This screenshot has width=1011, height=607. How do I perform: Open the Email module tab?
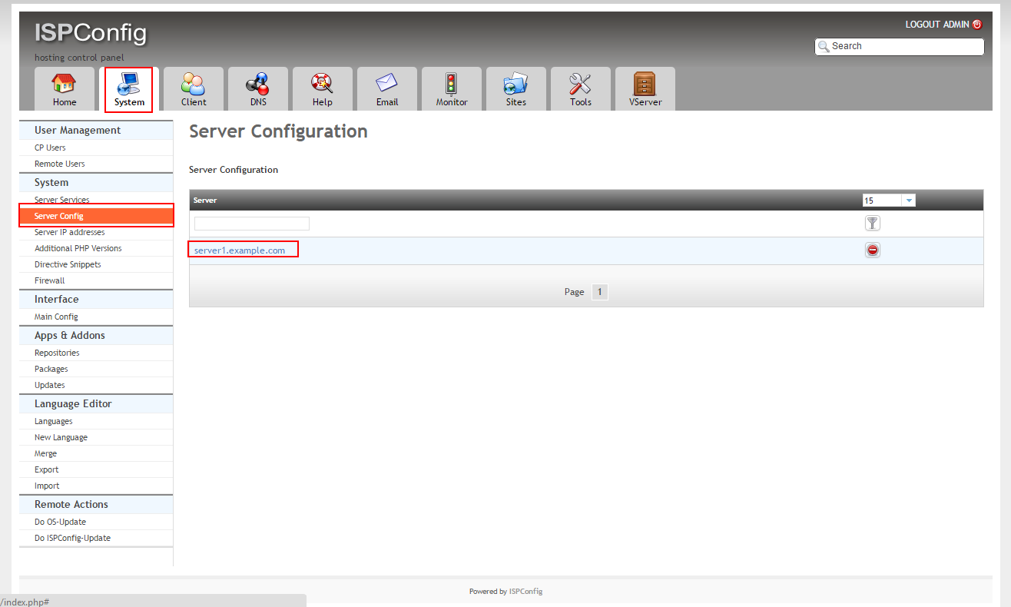pyautogui.click(x=387, y=89)
